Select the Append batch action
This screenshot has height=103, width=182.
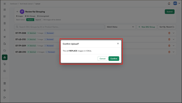[x=38, y=20]
